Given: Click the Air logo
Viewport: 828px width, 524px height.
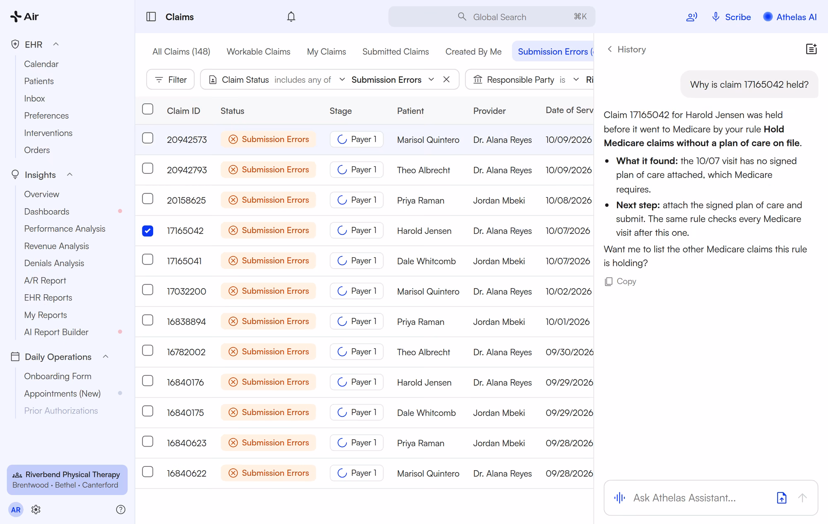Looking at the screenshot, I should click(x=24, y=17).
